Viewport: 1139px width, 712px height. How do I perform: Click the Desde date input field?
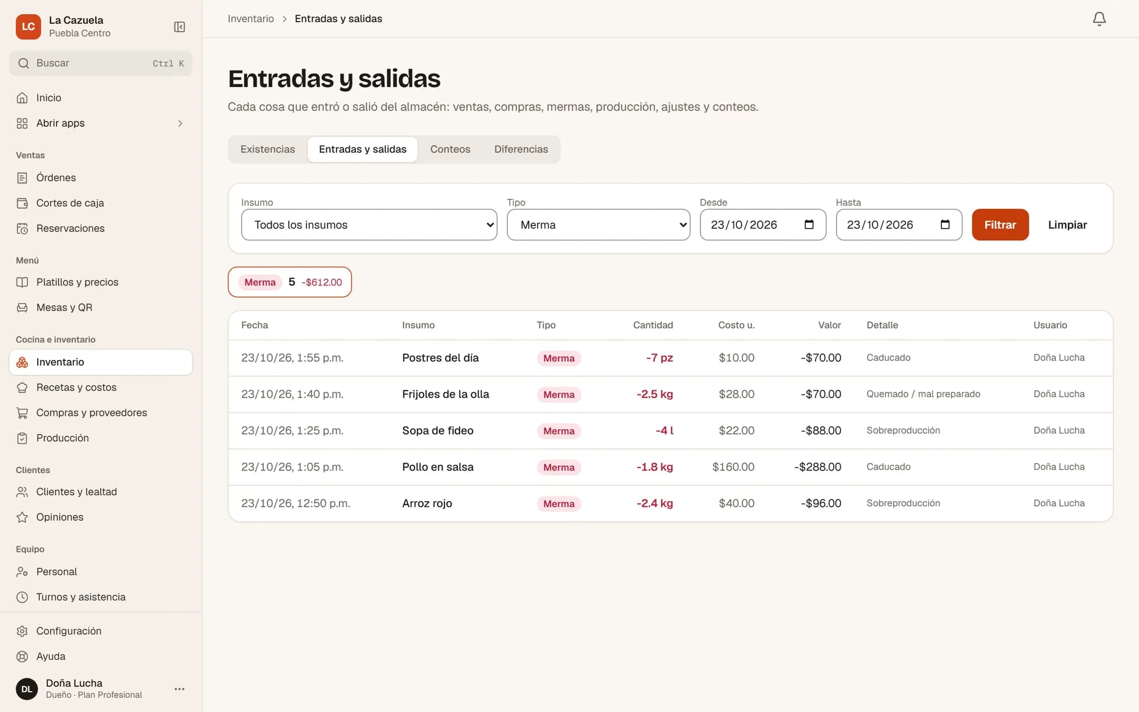tap(763, 224)
